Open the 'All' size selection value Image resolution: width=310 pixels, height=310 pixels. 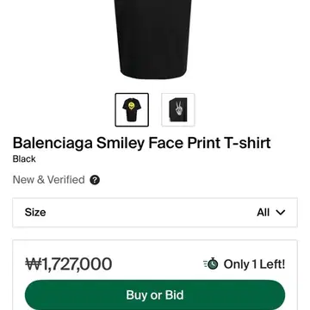coord(263,213)
